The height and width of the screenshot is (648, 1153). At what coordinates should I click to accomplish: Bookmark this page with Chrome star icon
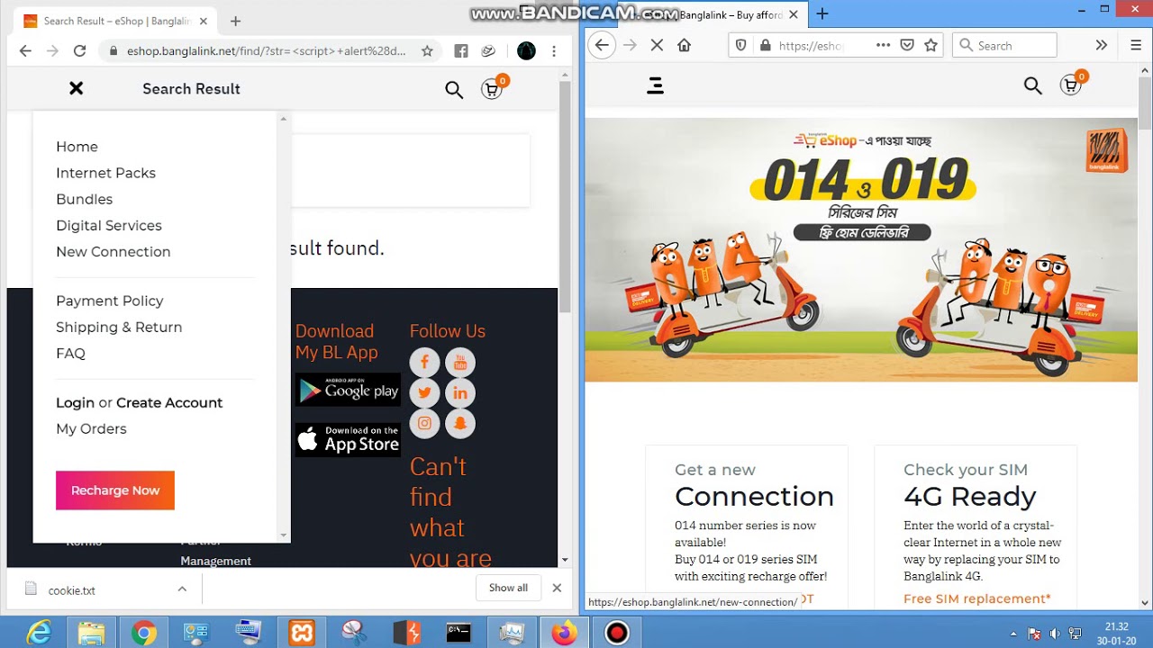[x=427, y=51]
